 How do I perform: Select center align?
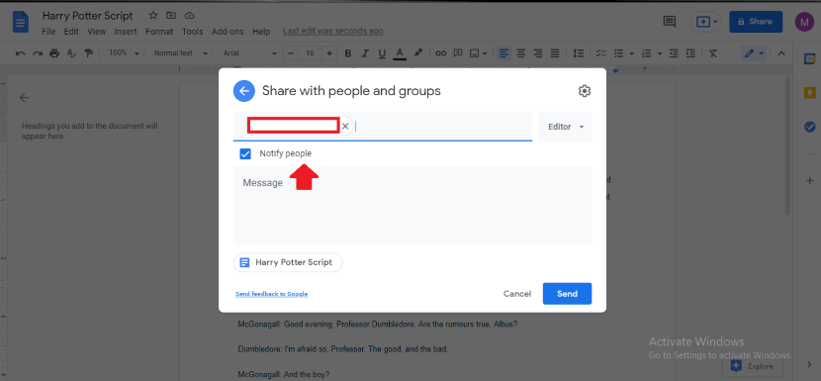pyautogui.click(x=521, y=53)
